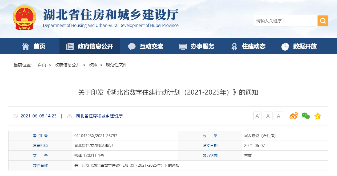Image resolution: width=337 pixels, height=176 pixels.
Task: Click the 发布机构 label cell
Action: coord(40,146)
